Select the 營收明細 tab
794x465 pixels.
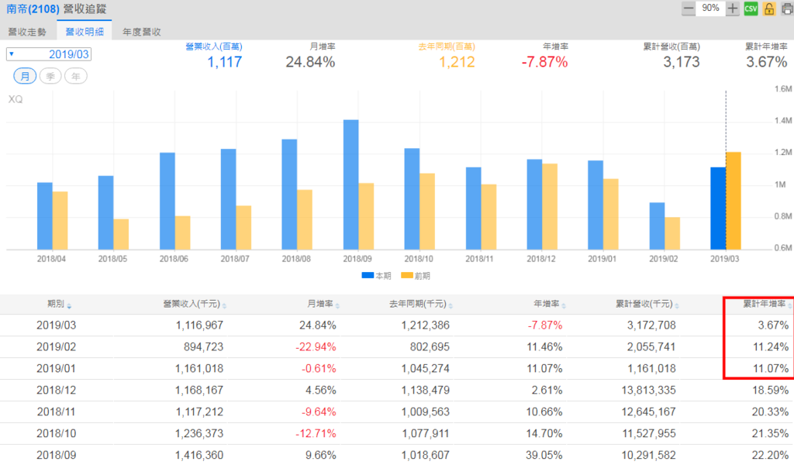pyautogui.click(x=85, y=32)
